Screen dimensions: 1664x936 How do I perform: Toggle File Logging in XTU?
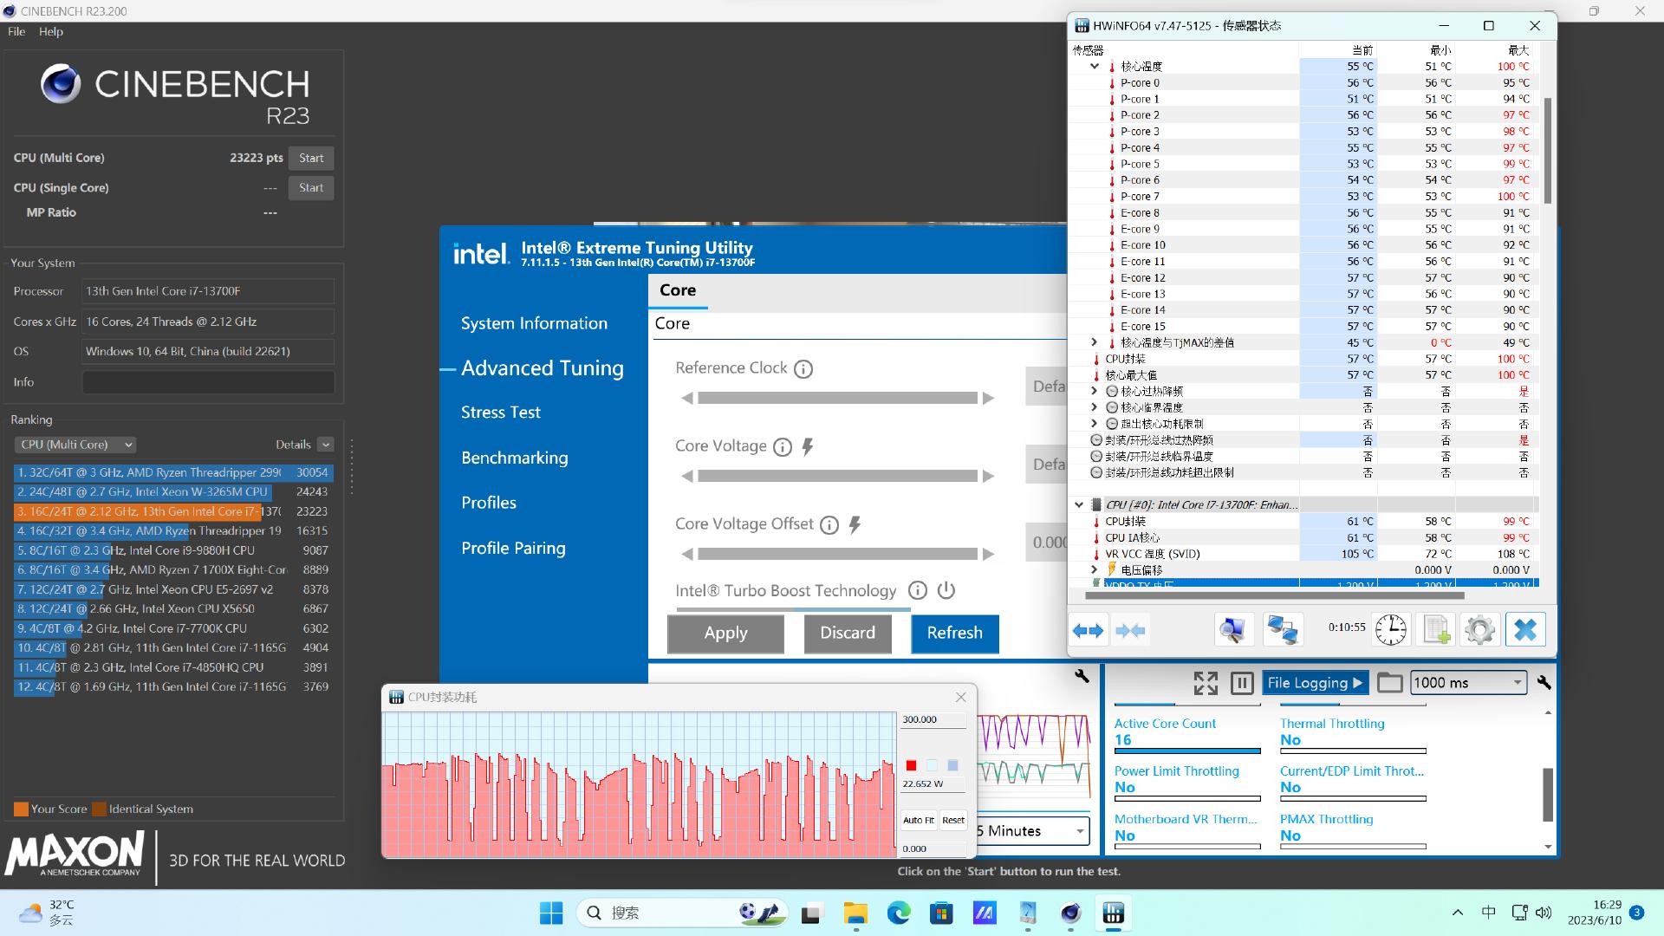(1314, 683)
